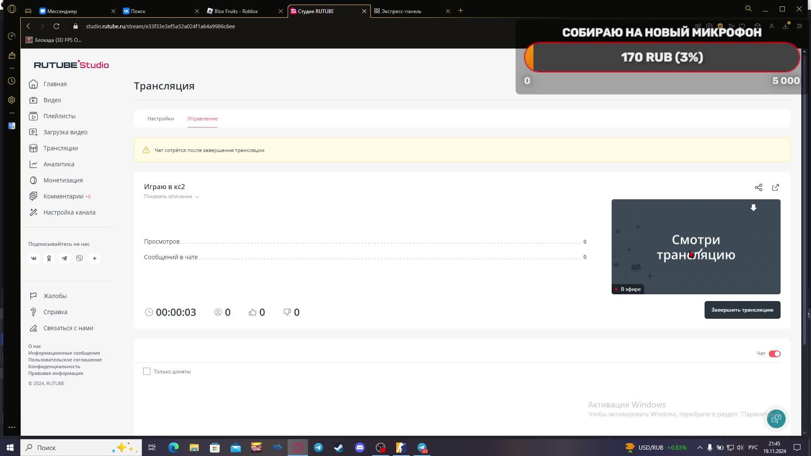This screenshot has height=456, width=811.
Task: Click the Telegram icon in sidebar
Action: click(64, 258)
